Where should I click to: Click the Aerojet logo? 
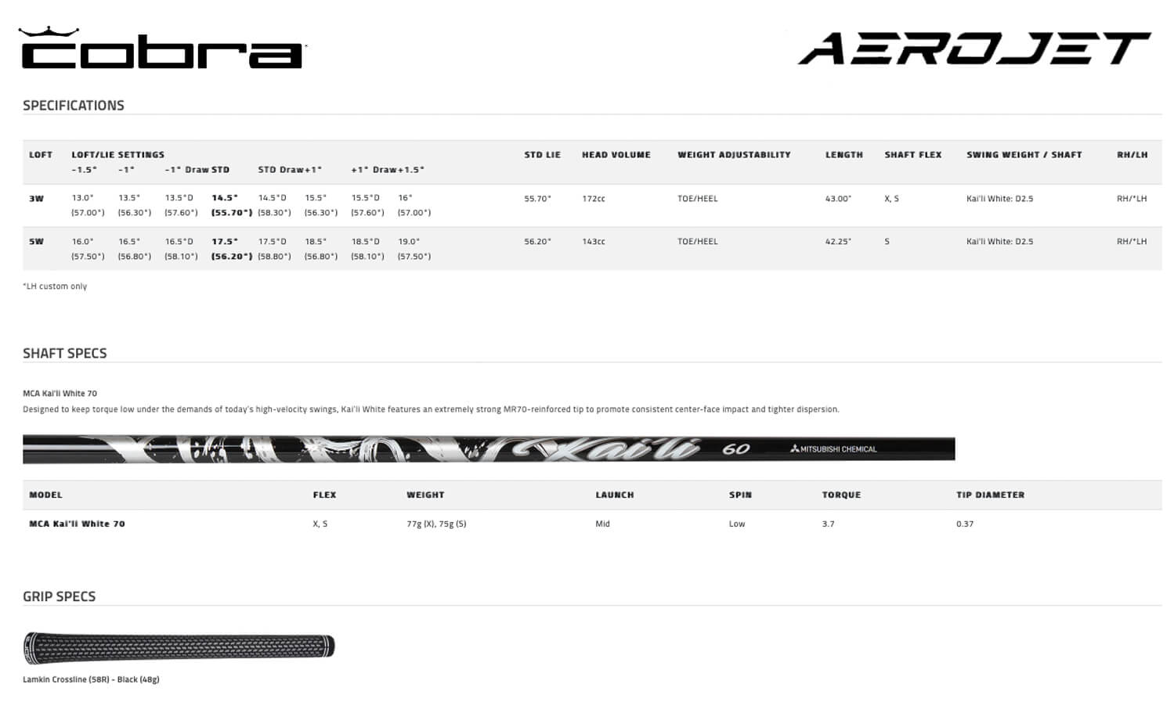(x=974, y=49)
